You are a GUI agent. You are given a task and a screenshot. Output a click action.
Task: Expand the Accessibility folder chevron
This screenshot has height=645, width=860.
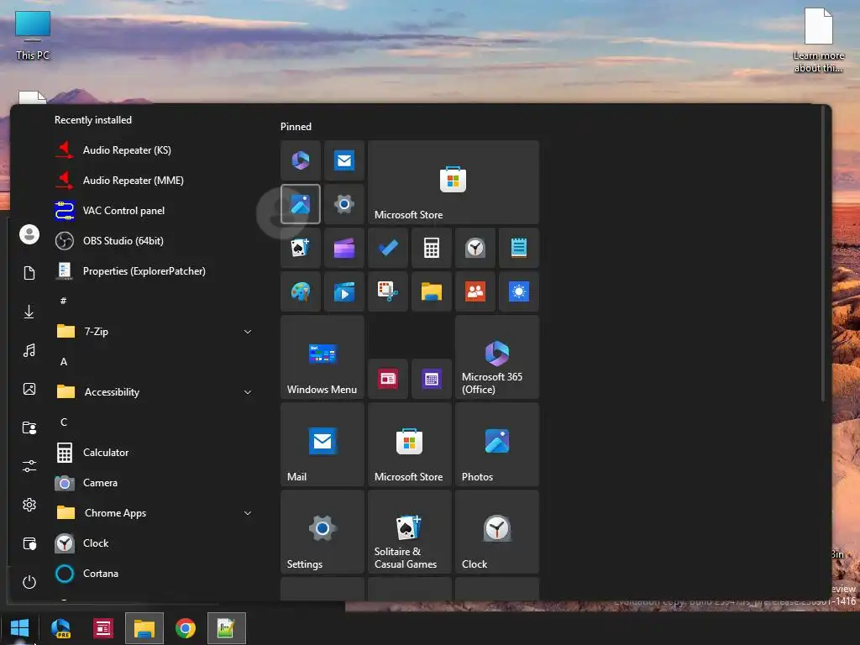tap(248, 391)
